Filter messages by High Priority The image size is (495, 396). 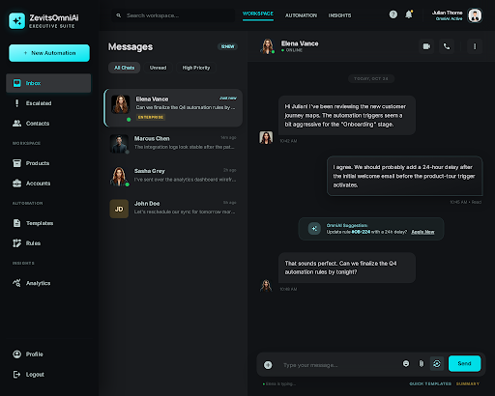click(x=196, y=68)
